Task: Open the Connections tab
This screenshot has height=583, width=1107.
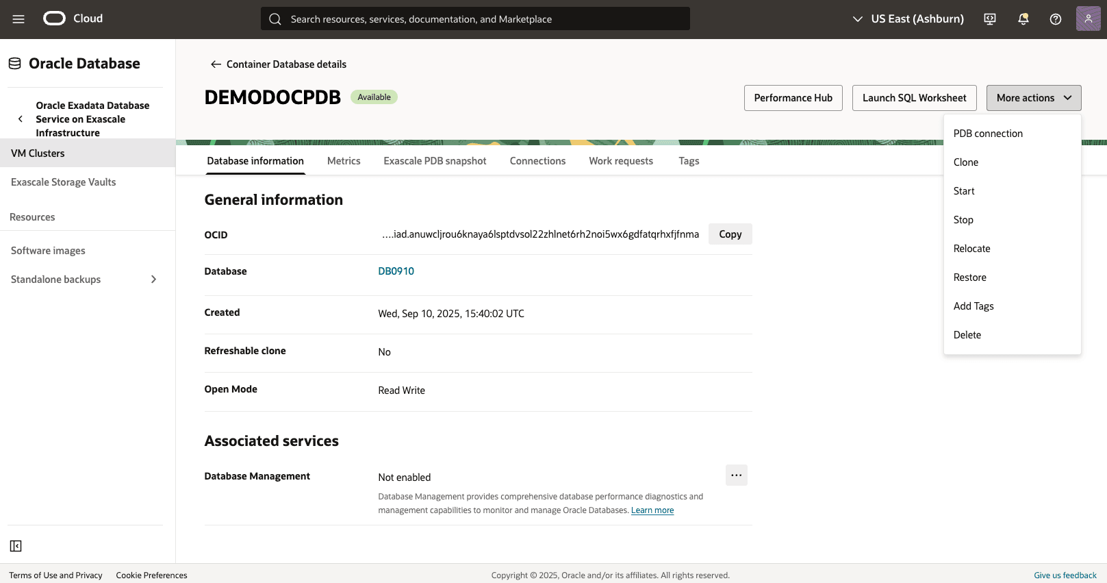Action: 537,161
